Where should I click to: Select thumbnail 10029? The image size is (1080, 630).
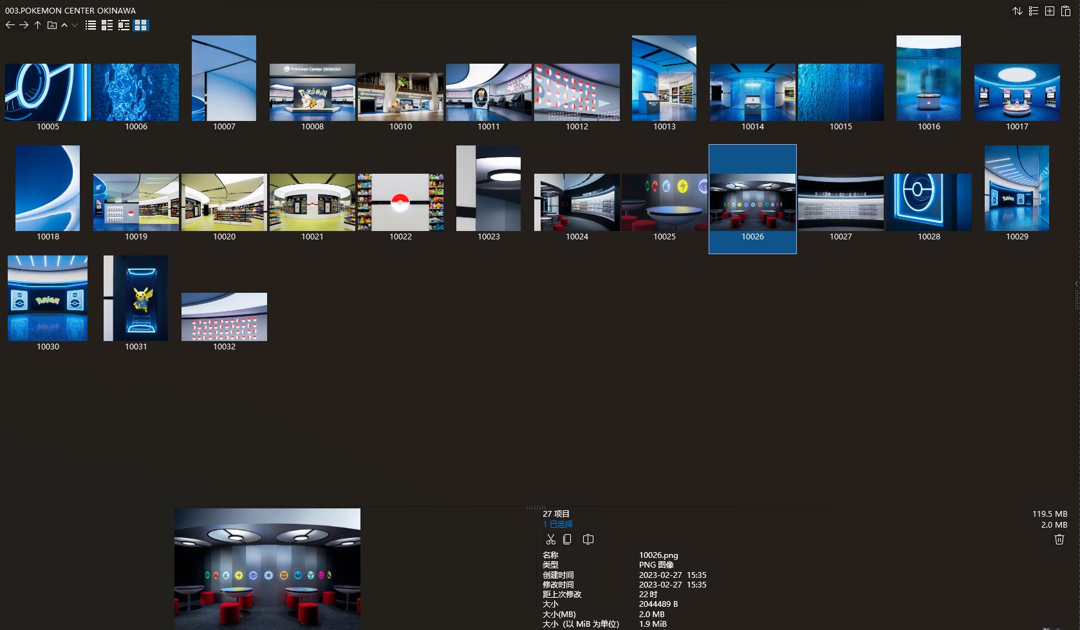pyautogui.click(x=1017, y=188)
